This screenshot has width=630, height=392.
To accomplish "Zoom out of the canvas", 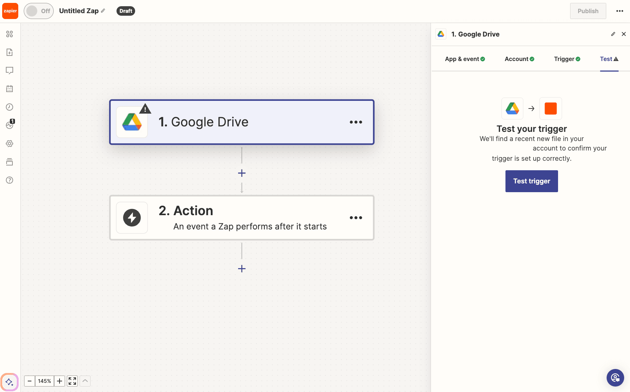I will [30, 381].
